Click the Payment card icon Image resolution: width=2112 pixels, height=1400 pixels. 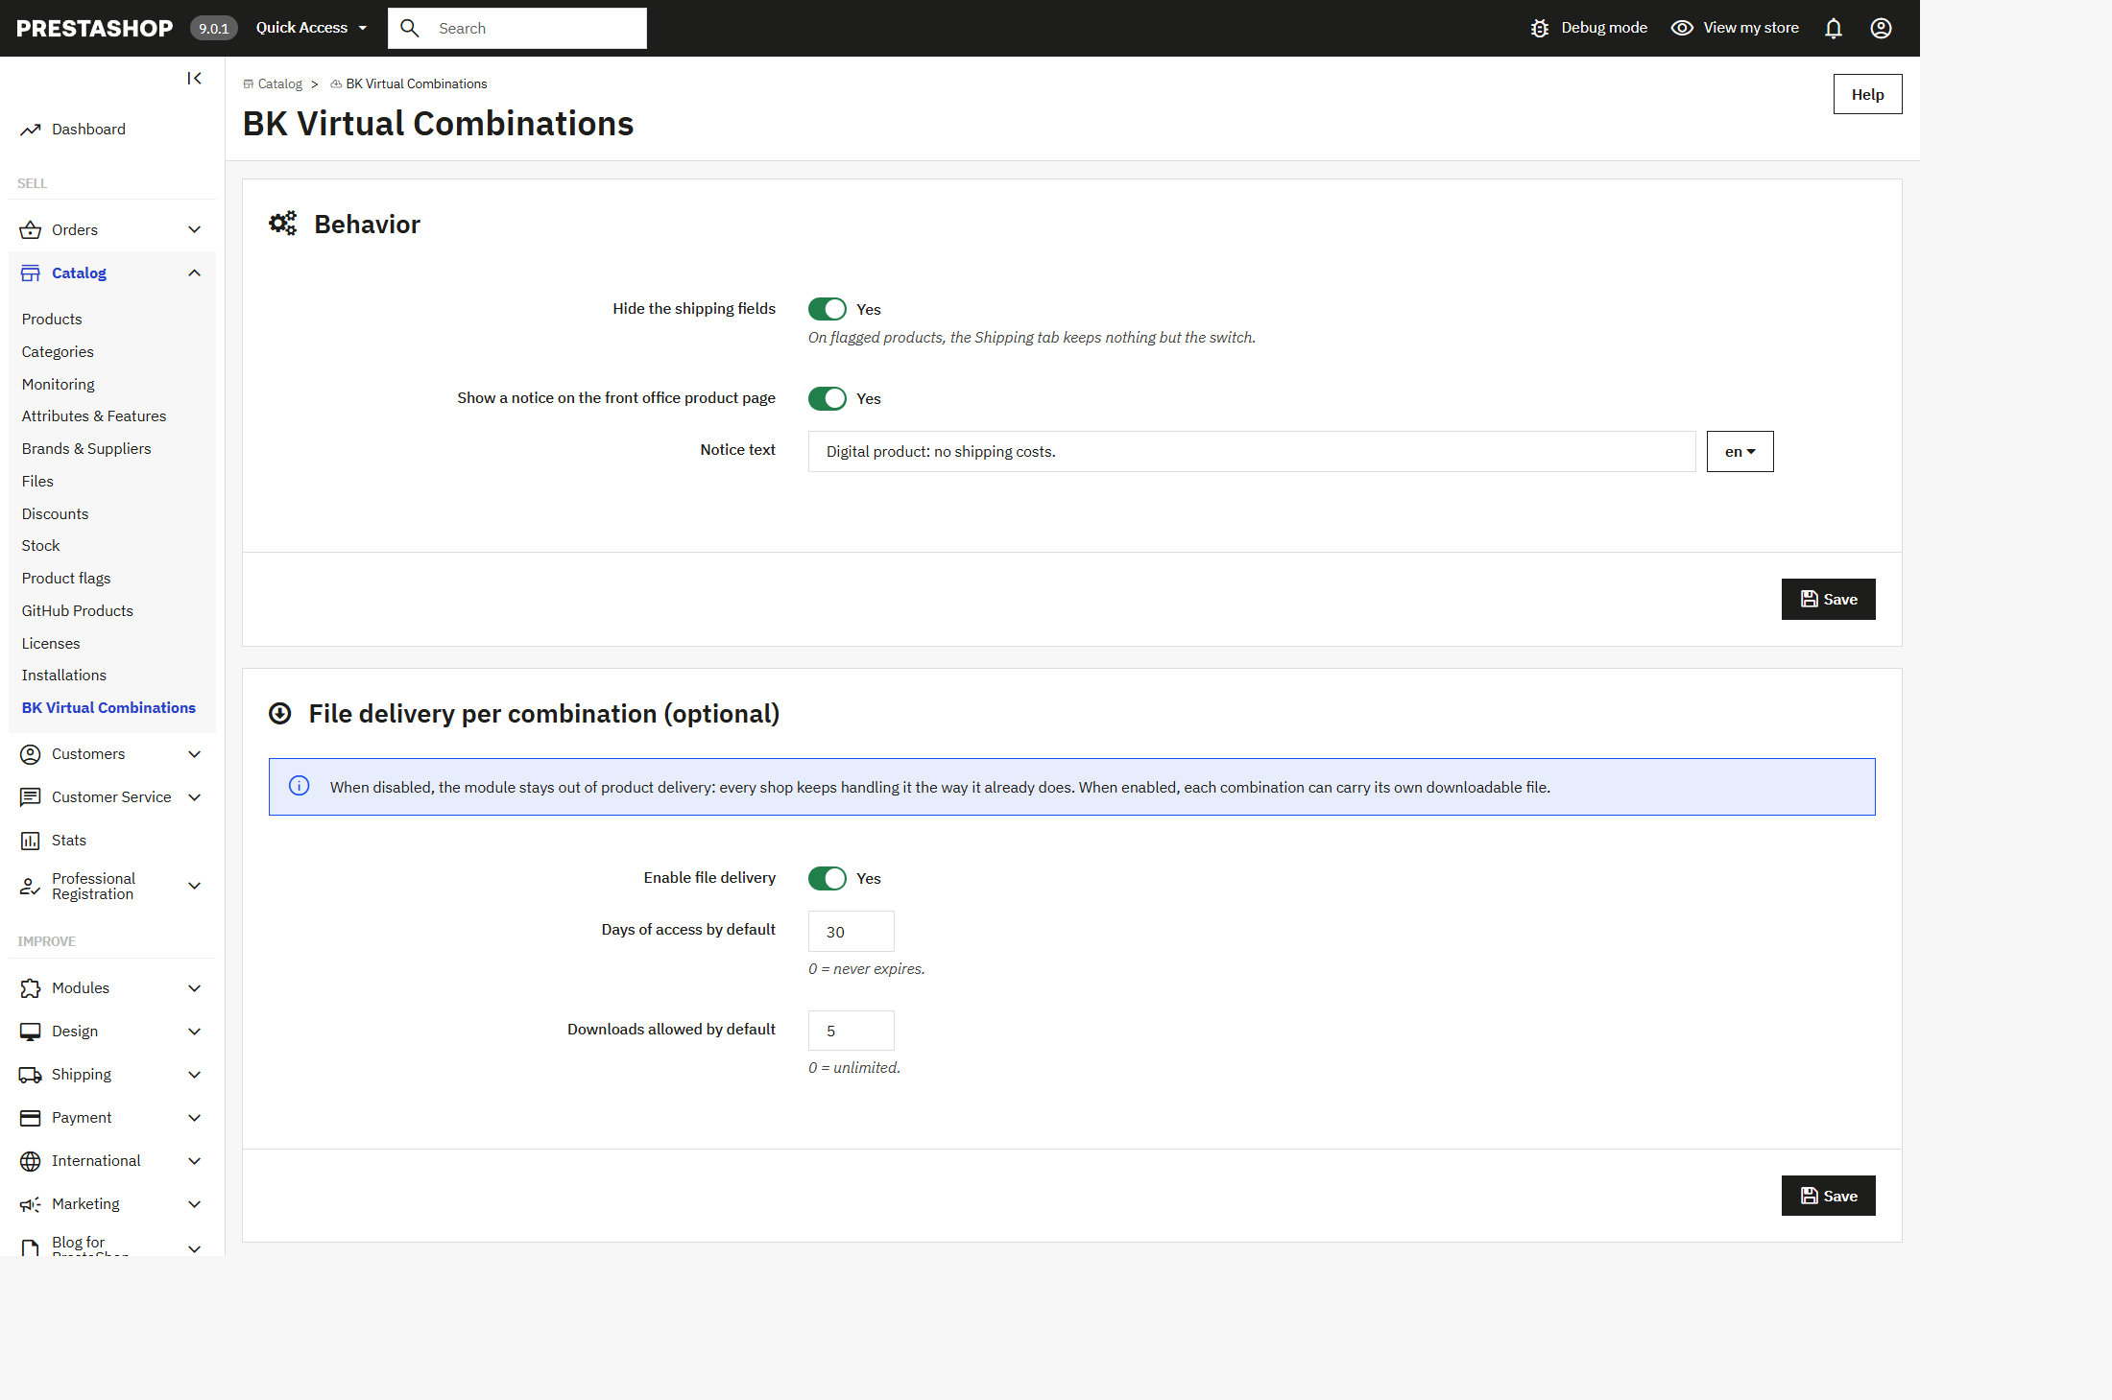click(x=31, y=1118)
